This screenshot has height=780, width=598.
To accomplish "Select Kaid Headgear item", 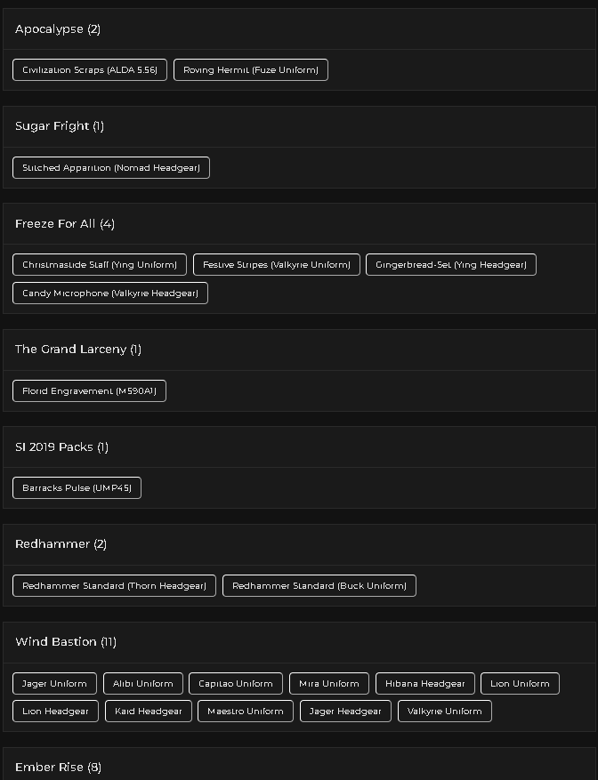I will (149, 712).
